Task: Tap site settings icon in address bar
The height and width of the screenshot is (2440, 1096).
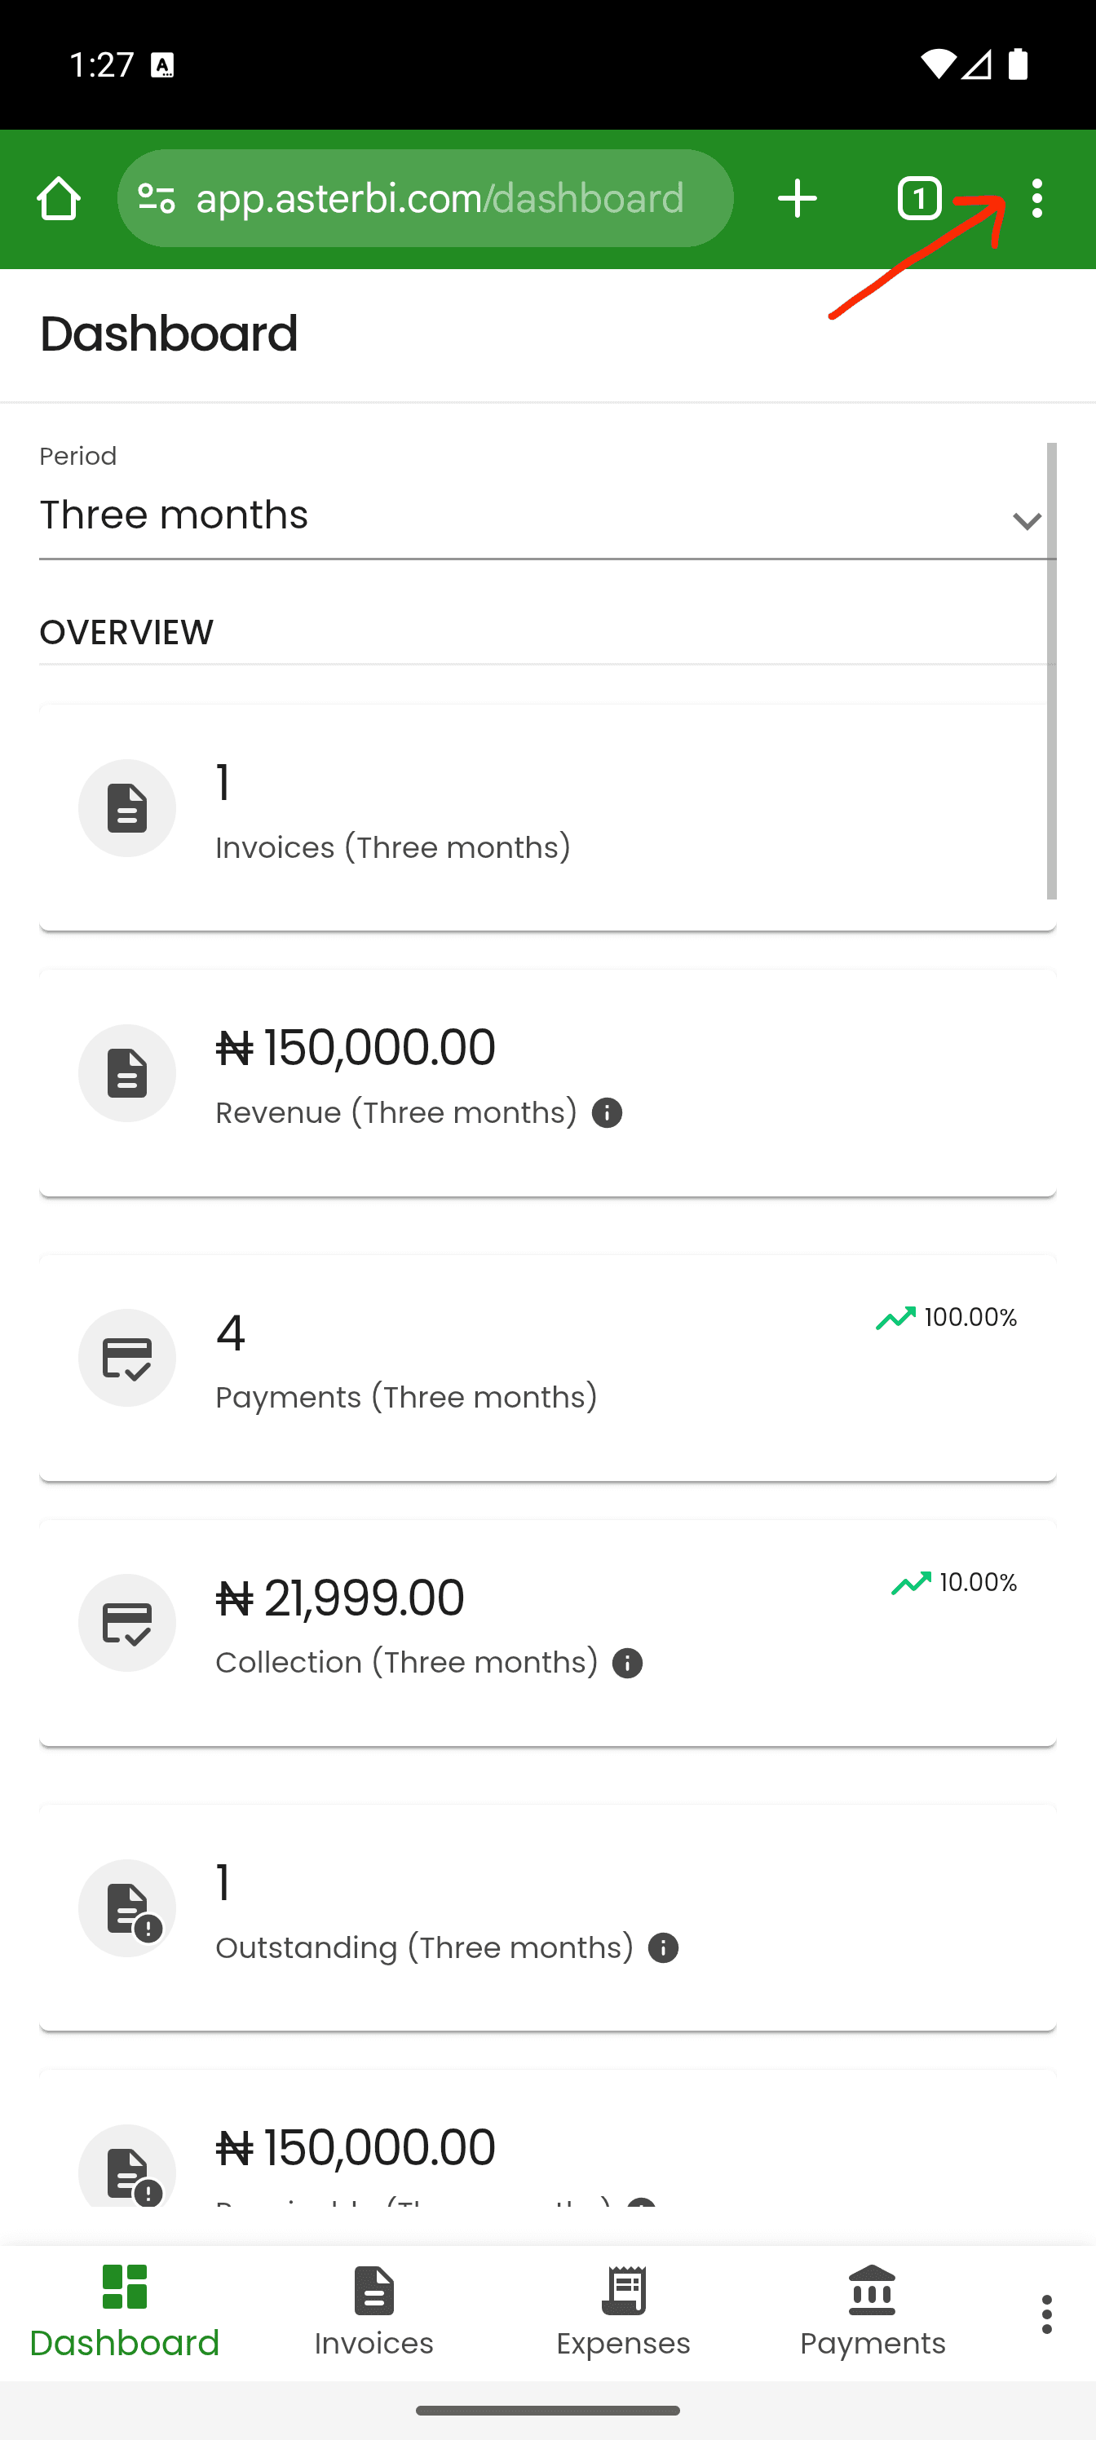Action: (x=157, y=199)
